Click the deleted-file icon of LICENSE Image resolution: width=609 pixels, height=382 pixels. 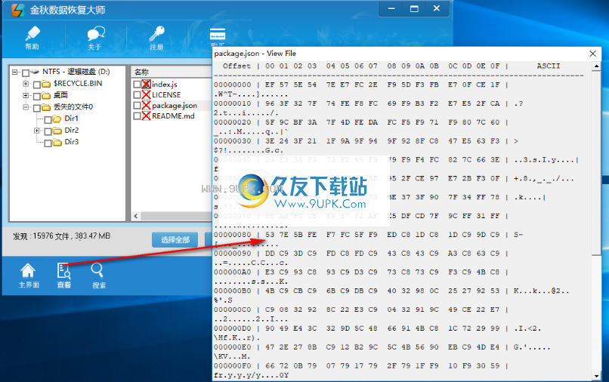pos(146,94)
